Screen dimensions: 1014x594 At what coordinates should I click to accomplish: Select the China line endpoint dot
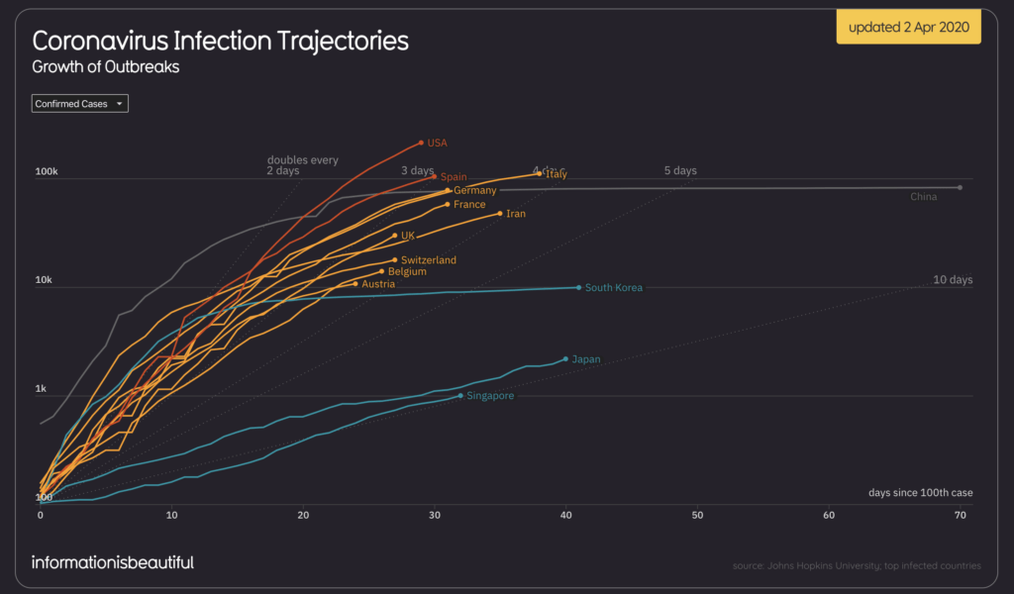(x=960, y=187)
